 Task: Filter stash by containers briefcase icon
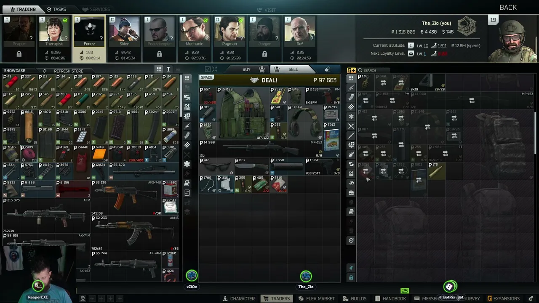coord(351,193)
